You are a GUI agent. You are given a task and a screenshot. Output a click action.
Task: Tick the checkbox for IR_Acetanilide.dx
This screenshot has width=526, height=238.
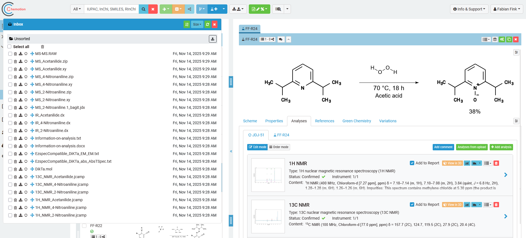pyautogui.click(x=10, y=115)
